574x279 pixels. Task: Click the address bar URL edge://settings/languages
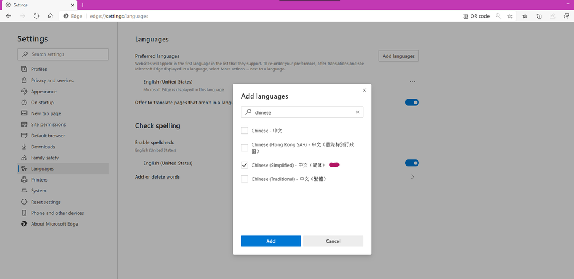point(119,16)
